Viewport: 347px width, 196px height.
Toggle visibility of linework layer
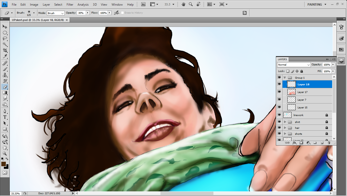coord(279,115)
